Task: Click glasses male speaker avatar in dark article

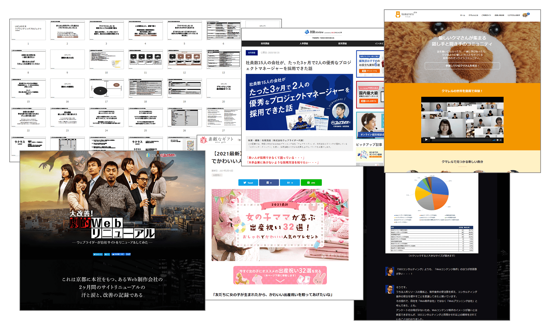Action: [x=390, y=289]
